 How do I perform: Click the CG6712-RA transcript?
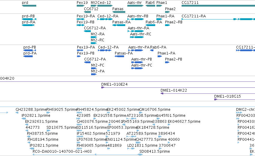(x=87, y=31)
